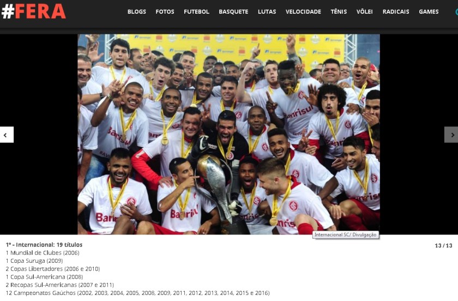This screenshot has height=301, width=458.
Task: Open the FOTOS section
Action: pos(165,11)
